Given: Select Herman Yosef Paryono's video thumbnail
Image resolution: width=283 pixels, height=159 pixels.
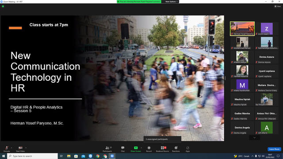Looking at the screenshot, I should (x=242, y=29).
